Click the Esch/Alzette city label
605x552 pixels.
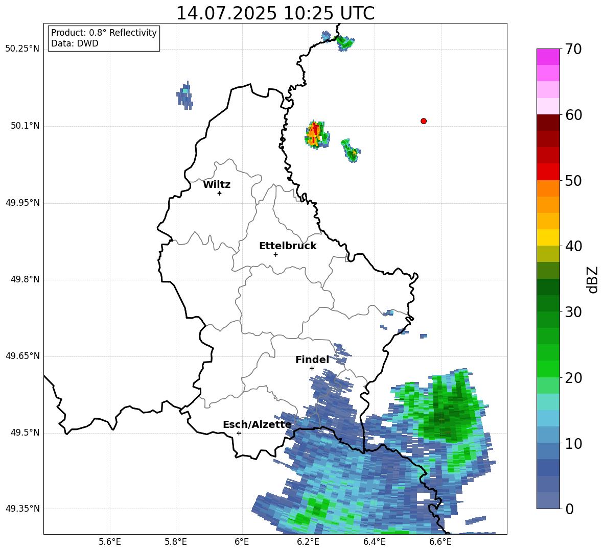click(257, 425)
